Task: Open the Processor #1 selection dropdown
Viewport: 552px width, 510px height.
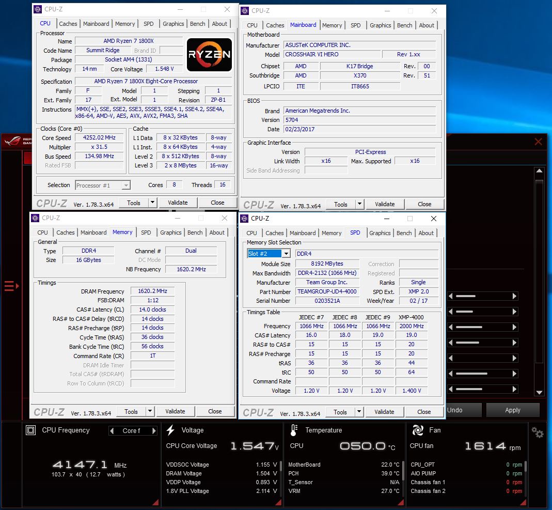Action: (126, 186)
